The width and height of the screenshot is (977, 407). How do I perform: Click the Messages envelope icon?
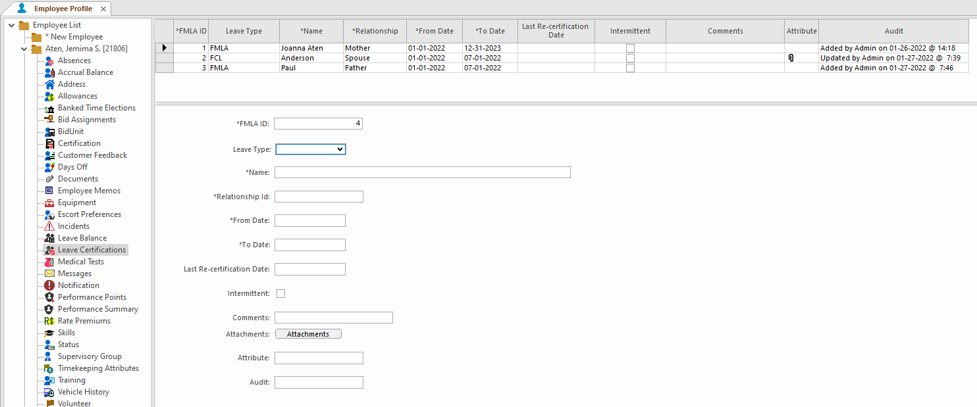tap(49, 274)
